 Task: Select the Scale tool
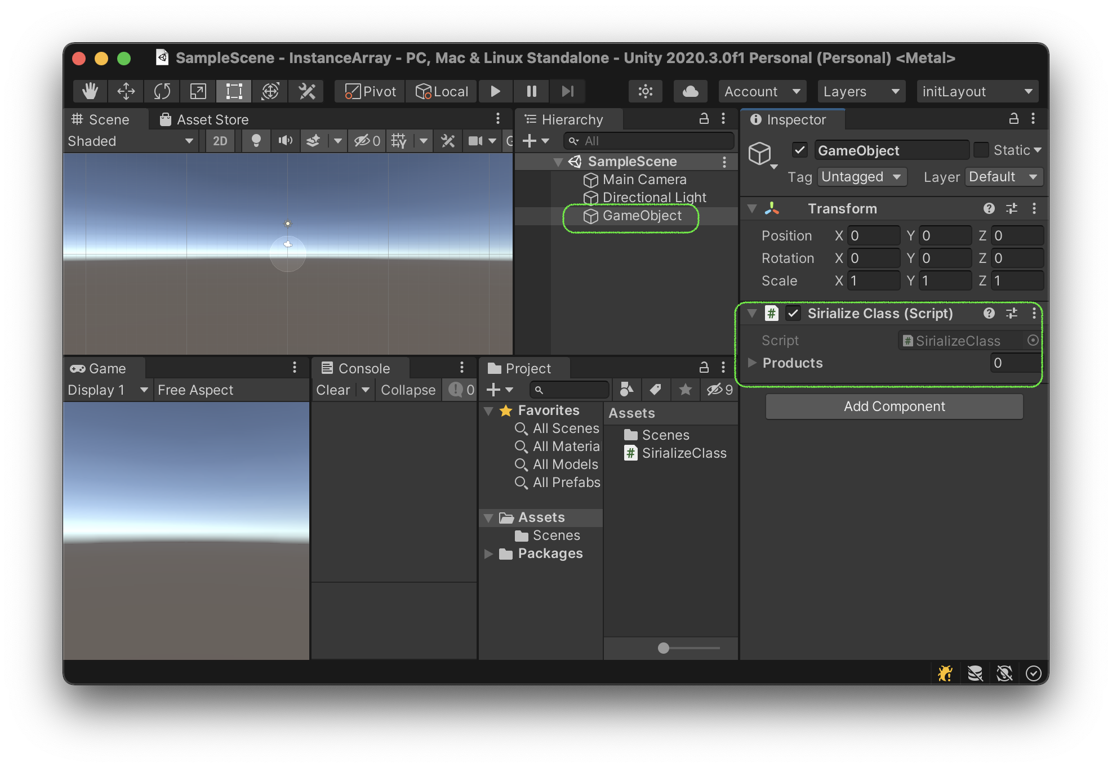[198, 91]
